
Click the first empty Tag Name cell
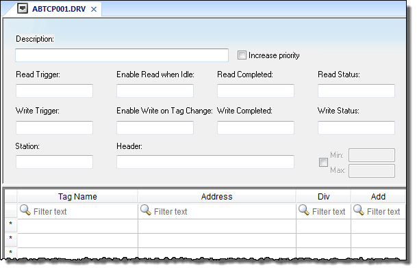coord(77,226)
